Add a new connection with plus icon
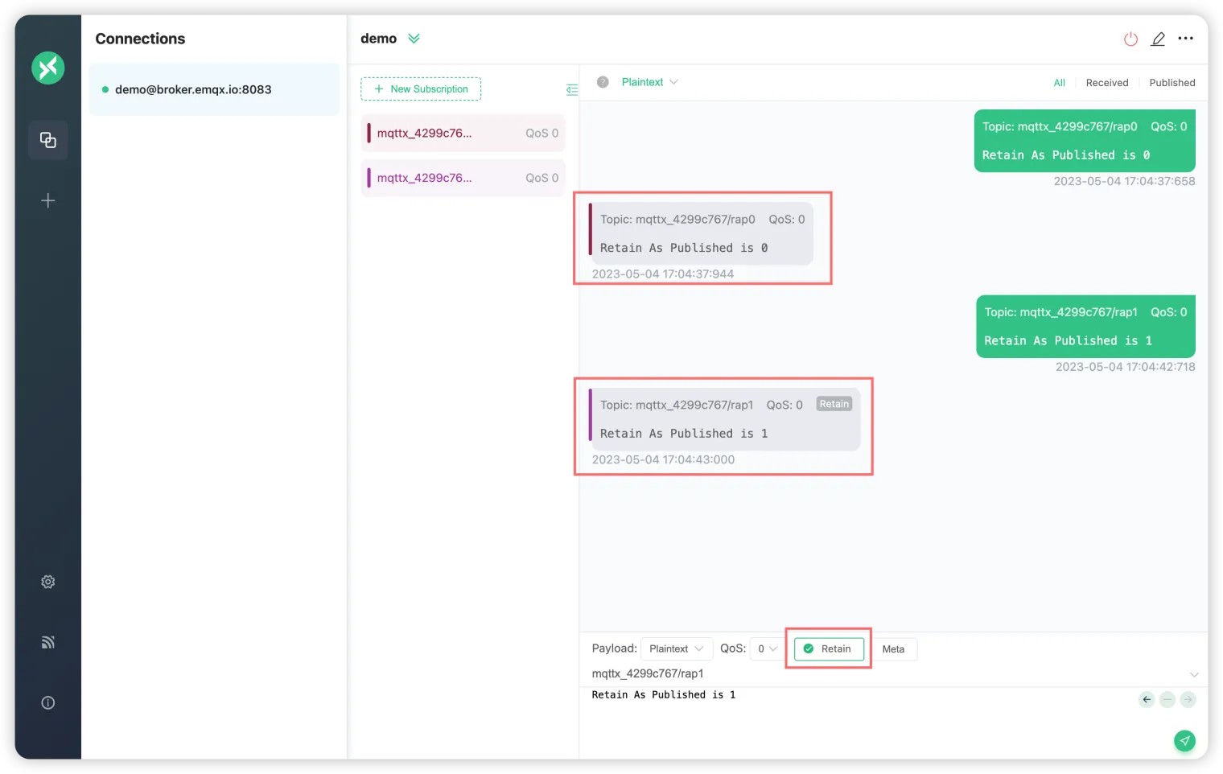This screenshot has width=1223, height=774. click(48, 200)
